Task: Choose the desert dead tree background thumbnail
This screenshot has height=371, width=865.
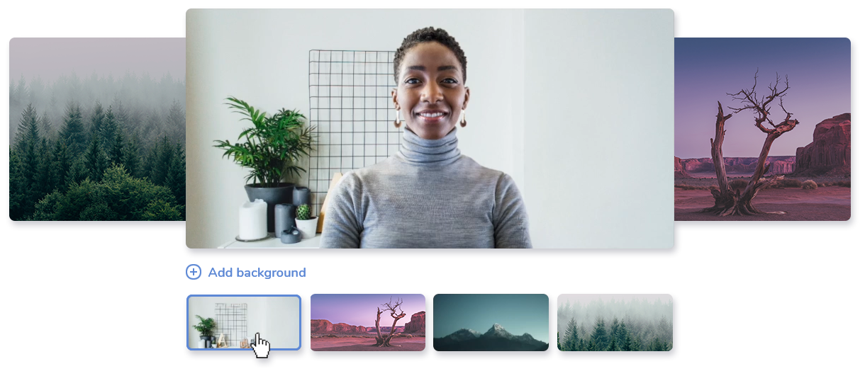Action: (367, 322)
